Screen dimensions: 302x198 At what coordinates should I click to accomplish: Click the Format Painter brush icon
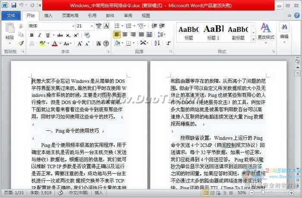click(x=21, y=43)
